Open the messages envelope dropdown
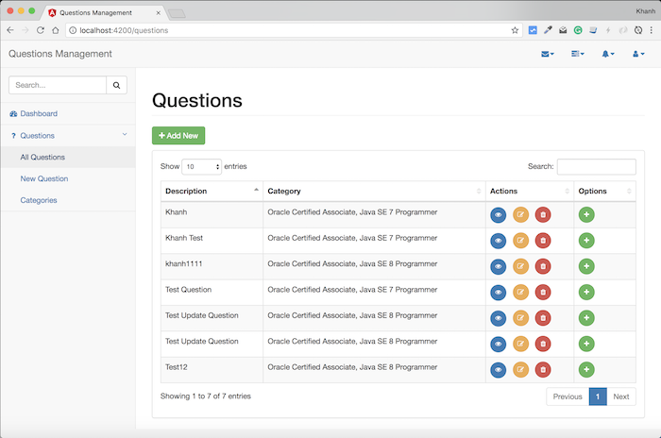Image resolution: width=661 pixels, height=438 pixels. coord(547,54)
